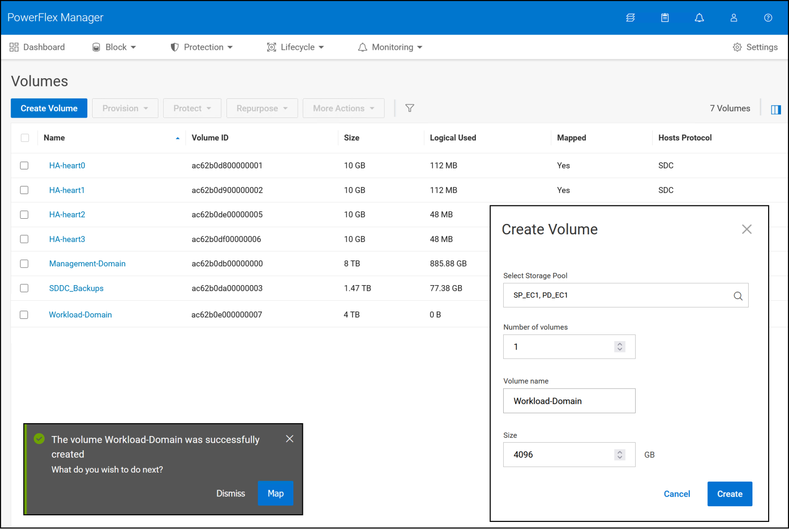Viewport: 789px width, 529px height.
Task: Click the Select Storage Pool field
Action: coord(626,295)
